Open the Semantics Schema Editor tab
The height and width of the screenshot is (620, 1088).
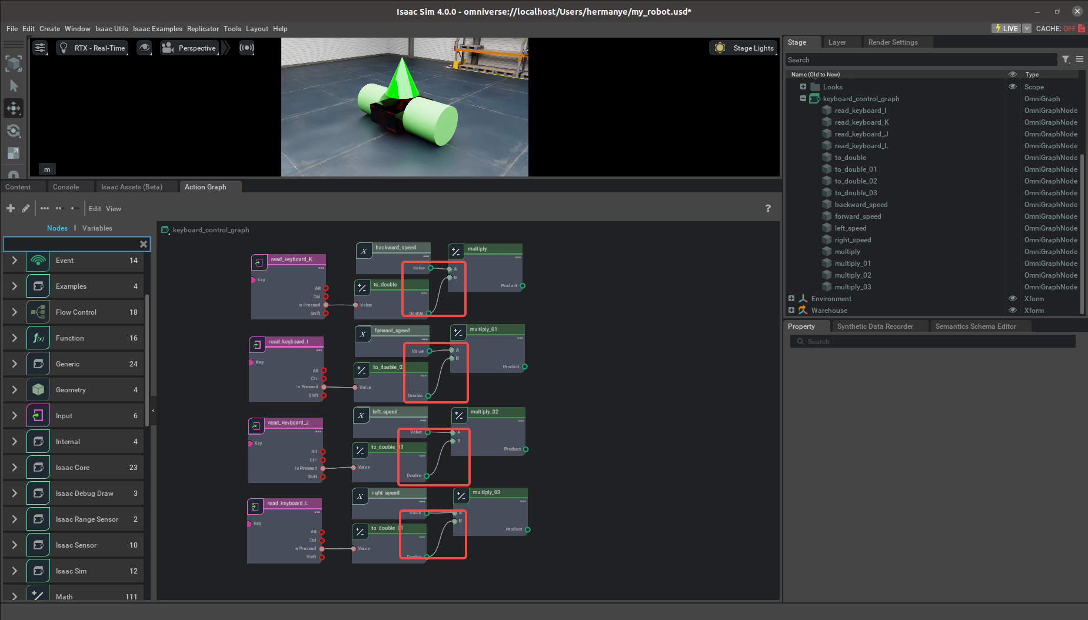976,326
